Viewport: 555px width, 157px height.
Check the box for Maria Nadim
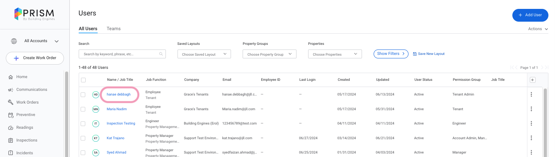[x=83, y=109]
